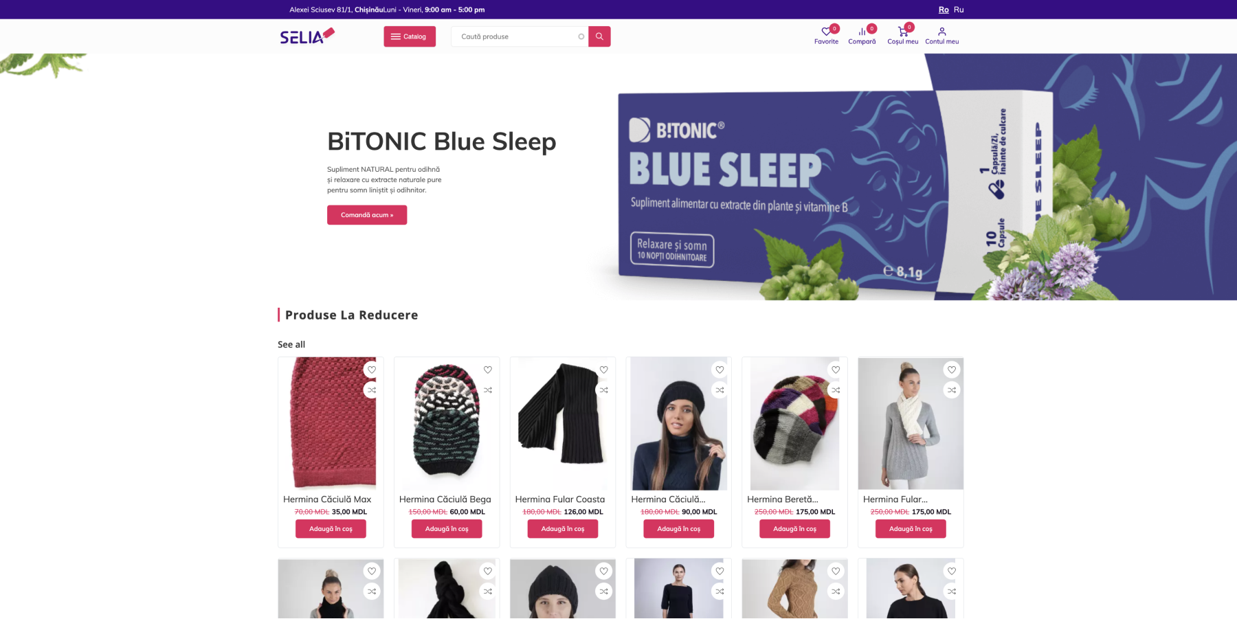Toggle the heart on Hermina Căciulă Bega
This screenshot has height=619, width=1237.
[x=488, y=370]
